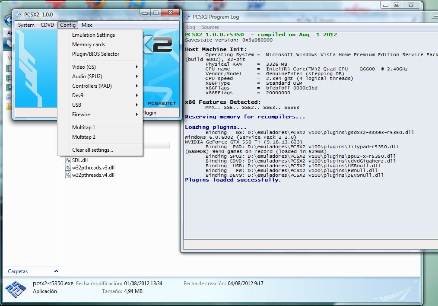Select the w32pthreads.v4.dll file
The image size is (438, 306).
click(93, 175)
